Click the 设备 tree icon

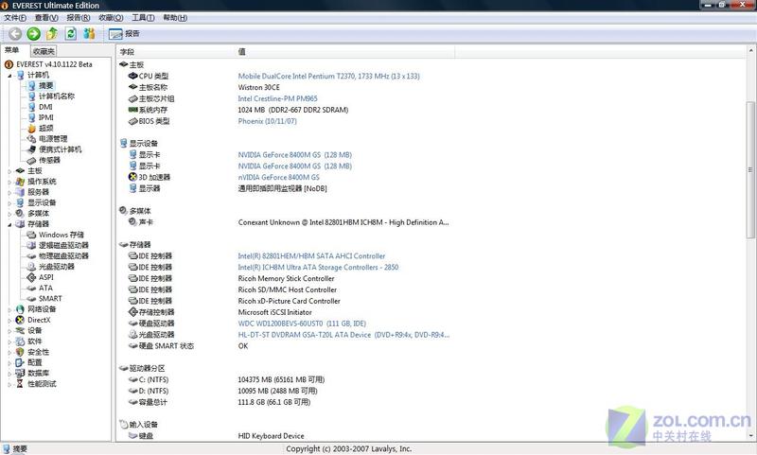[20, 330]
